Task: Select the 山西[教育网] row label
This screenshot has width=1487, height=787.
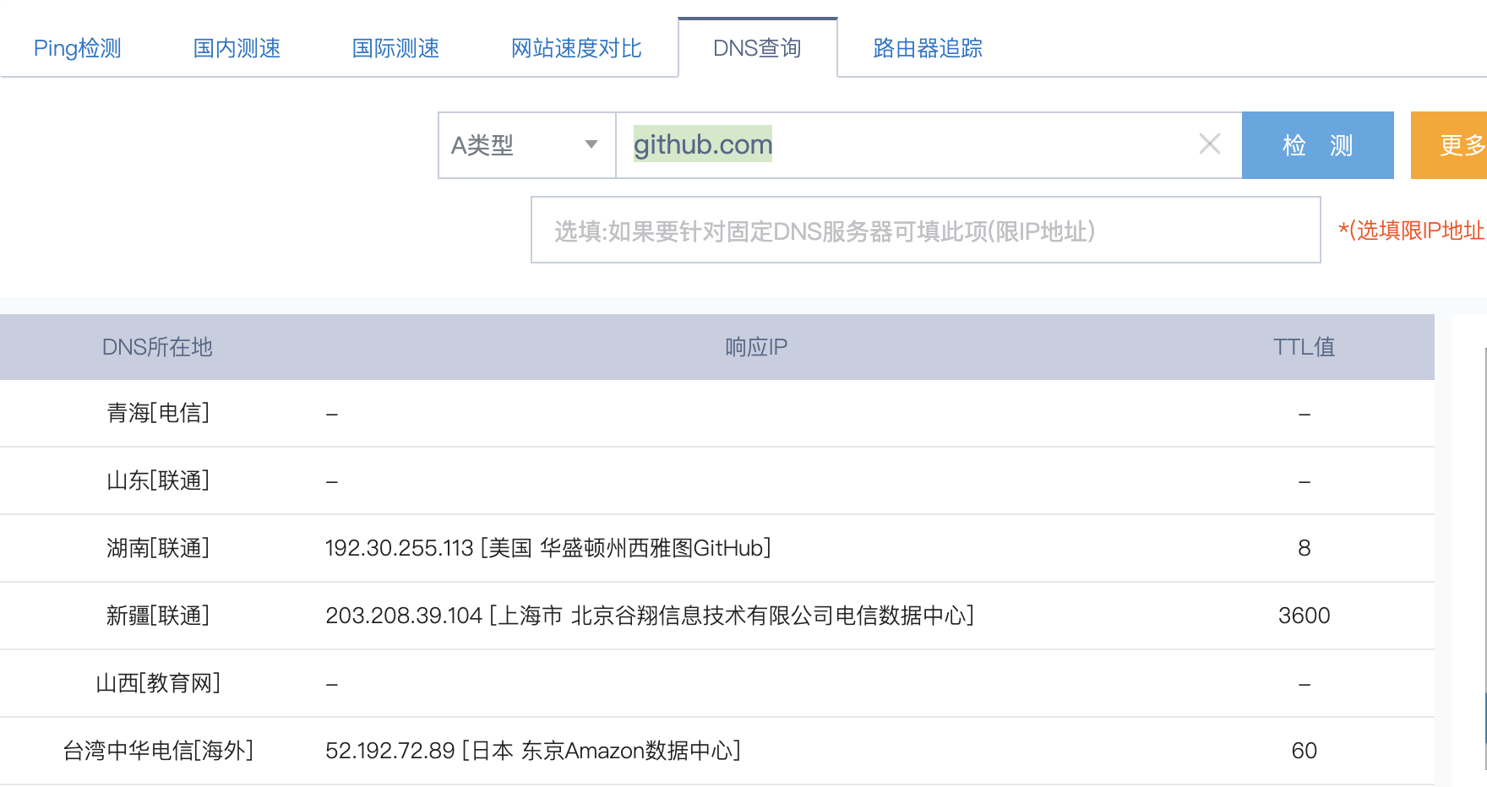Action: click(x=158, y=683)
